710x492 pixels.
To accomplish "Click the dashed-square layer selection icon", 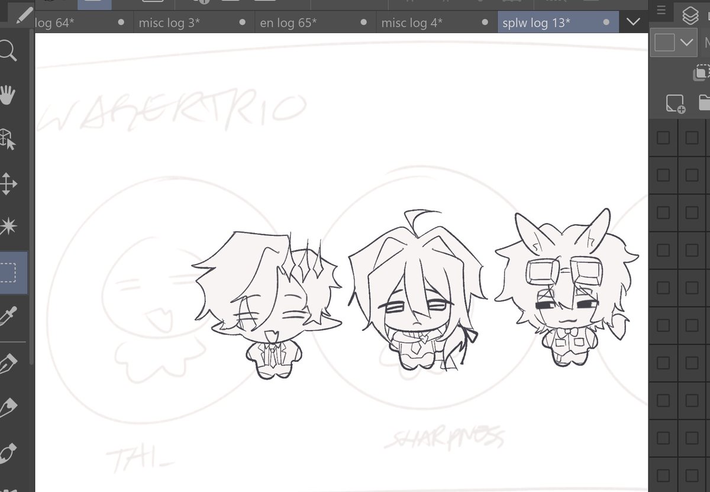I will (702, 72).
